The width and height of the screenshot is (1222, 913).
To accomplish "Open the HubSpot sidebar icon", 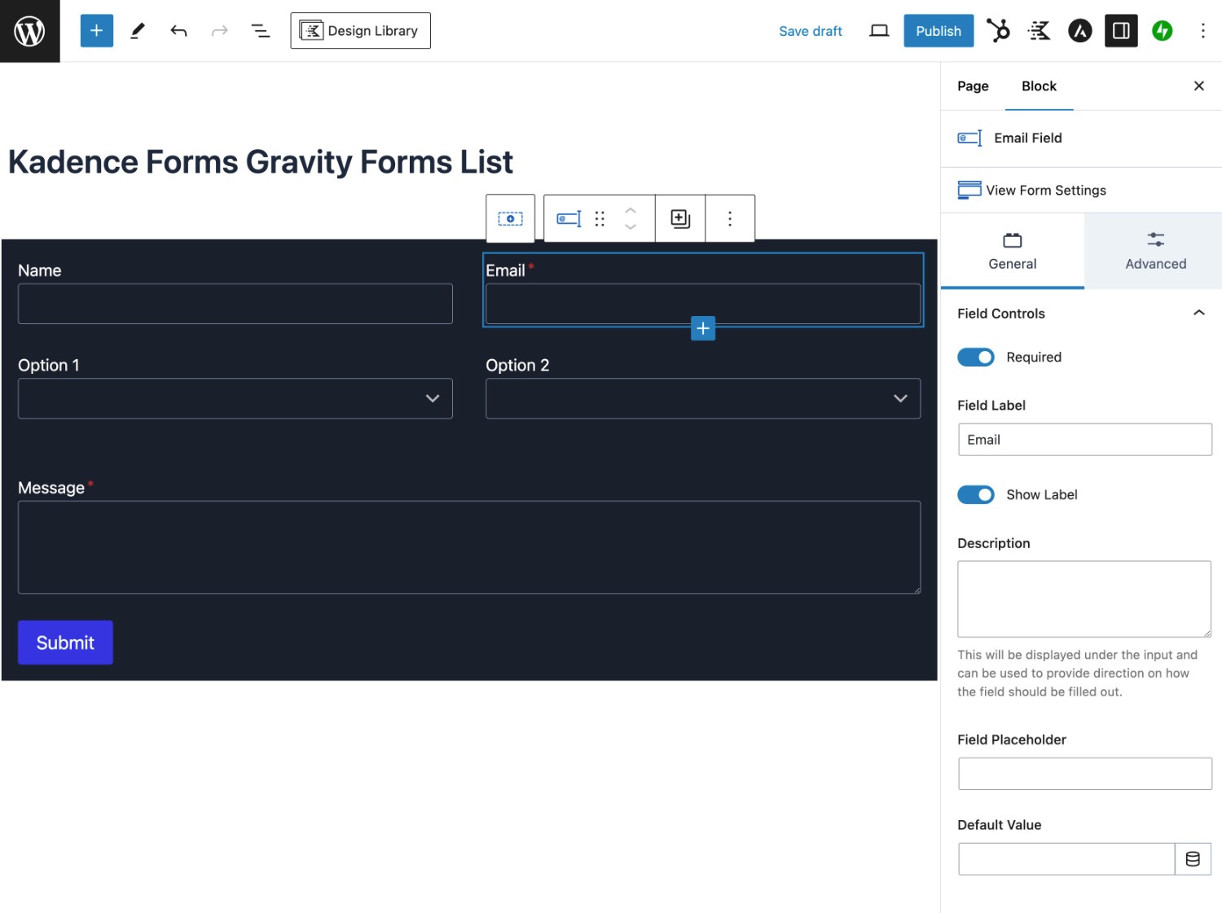I will point(998,31).
